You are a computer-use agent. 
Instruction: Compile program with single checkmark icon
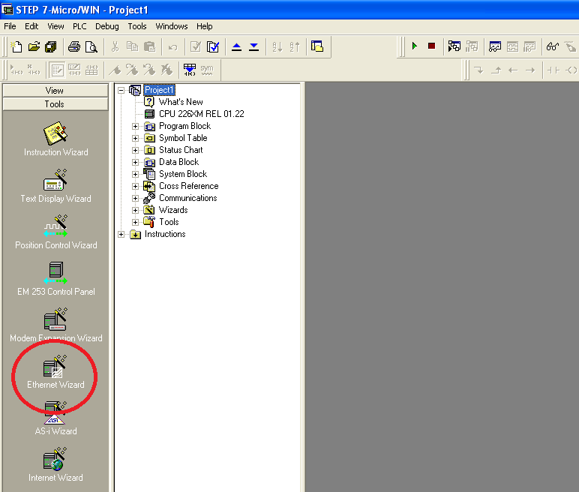[x=195, y=47]
